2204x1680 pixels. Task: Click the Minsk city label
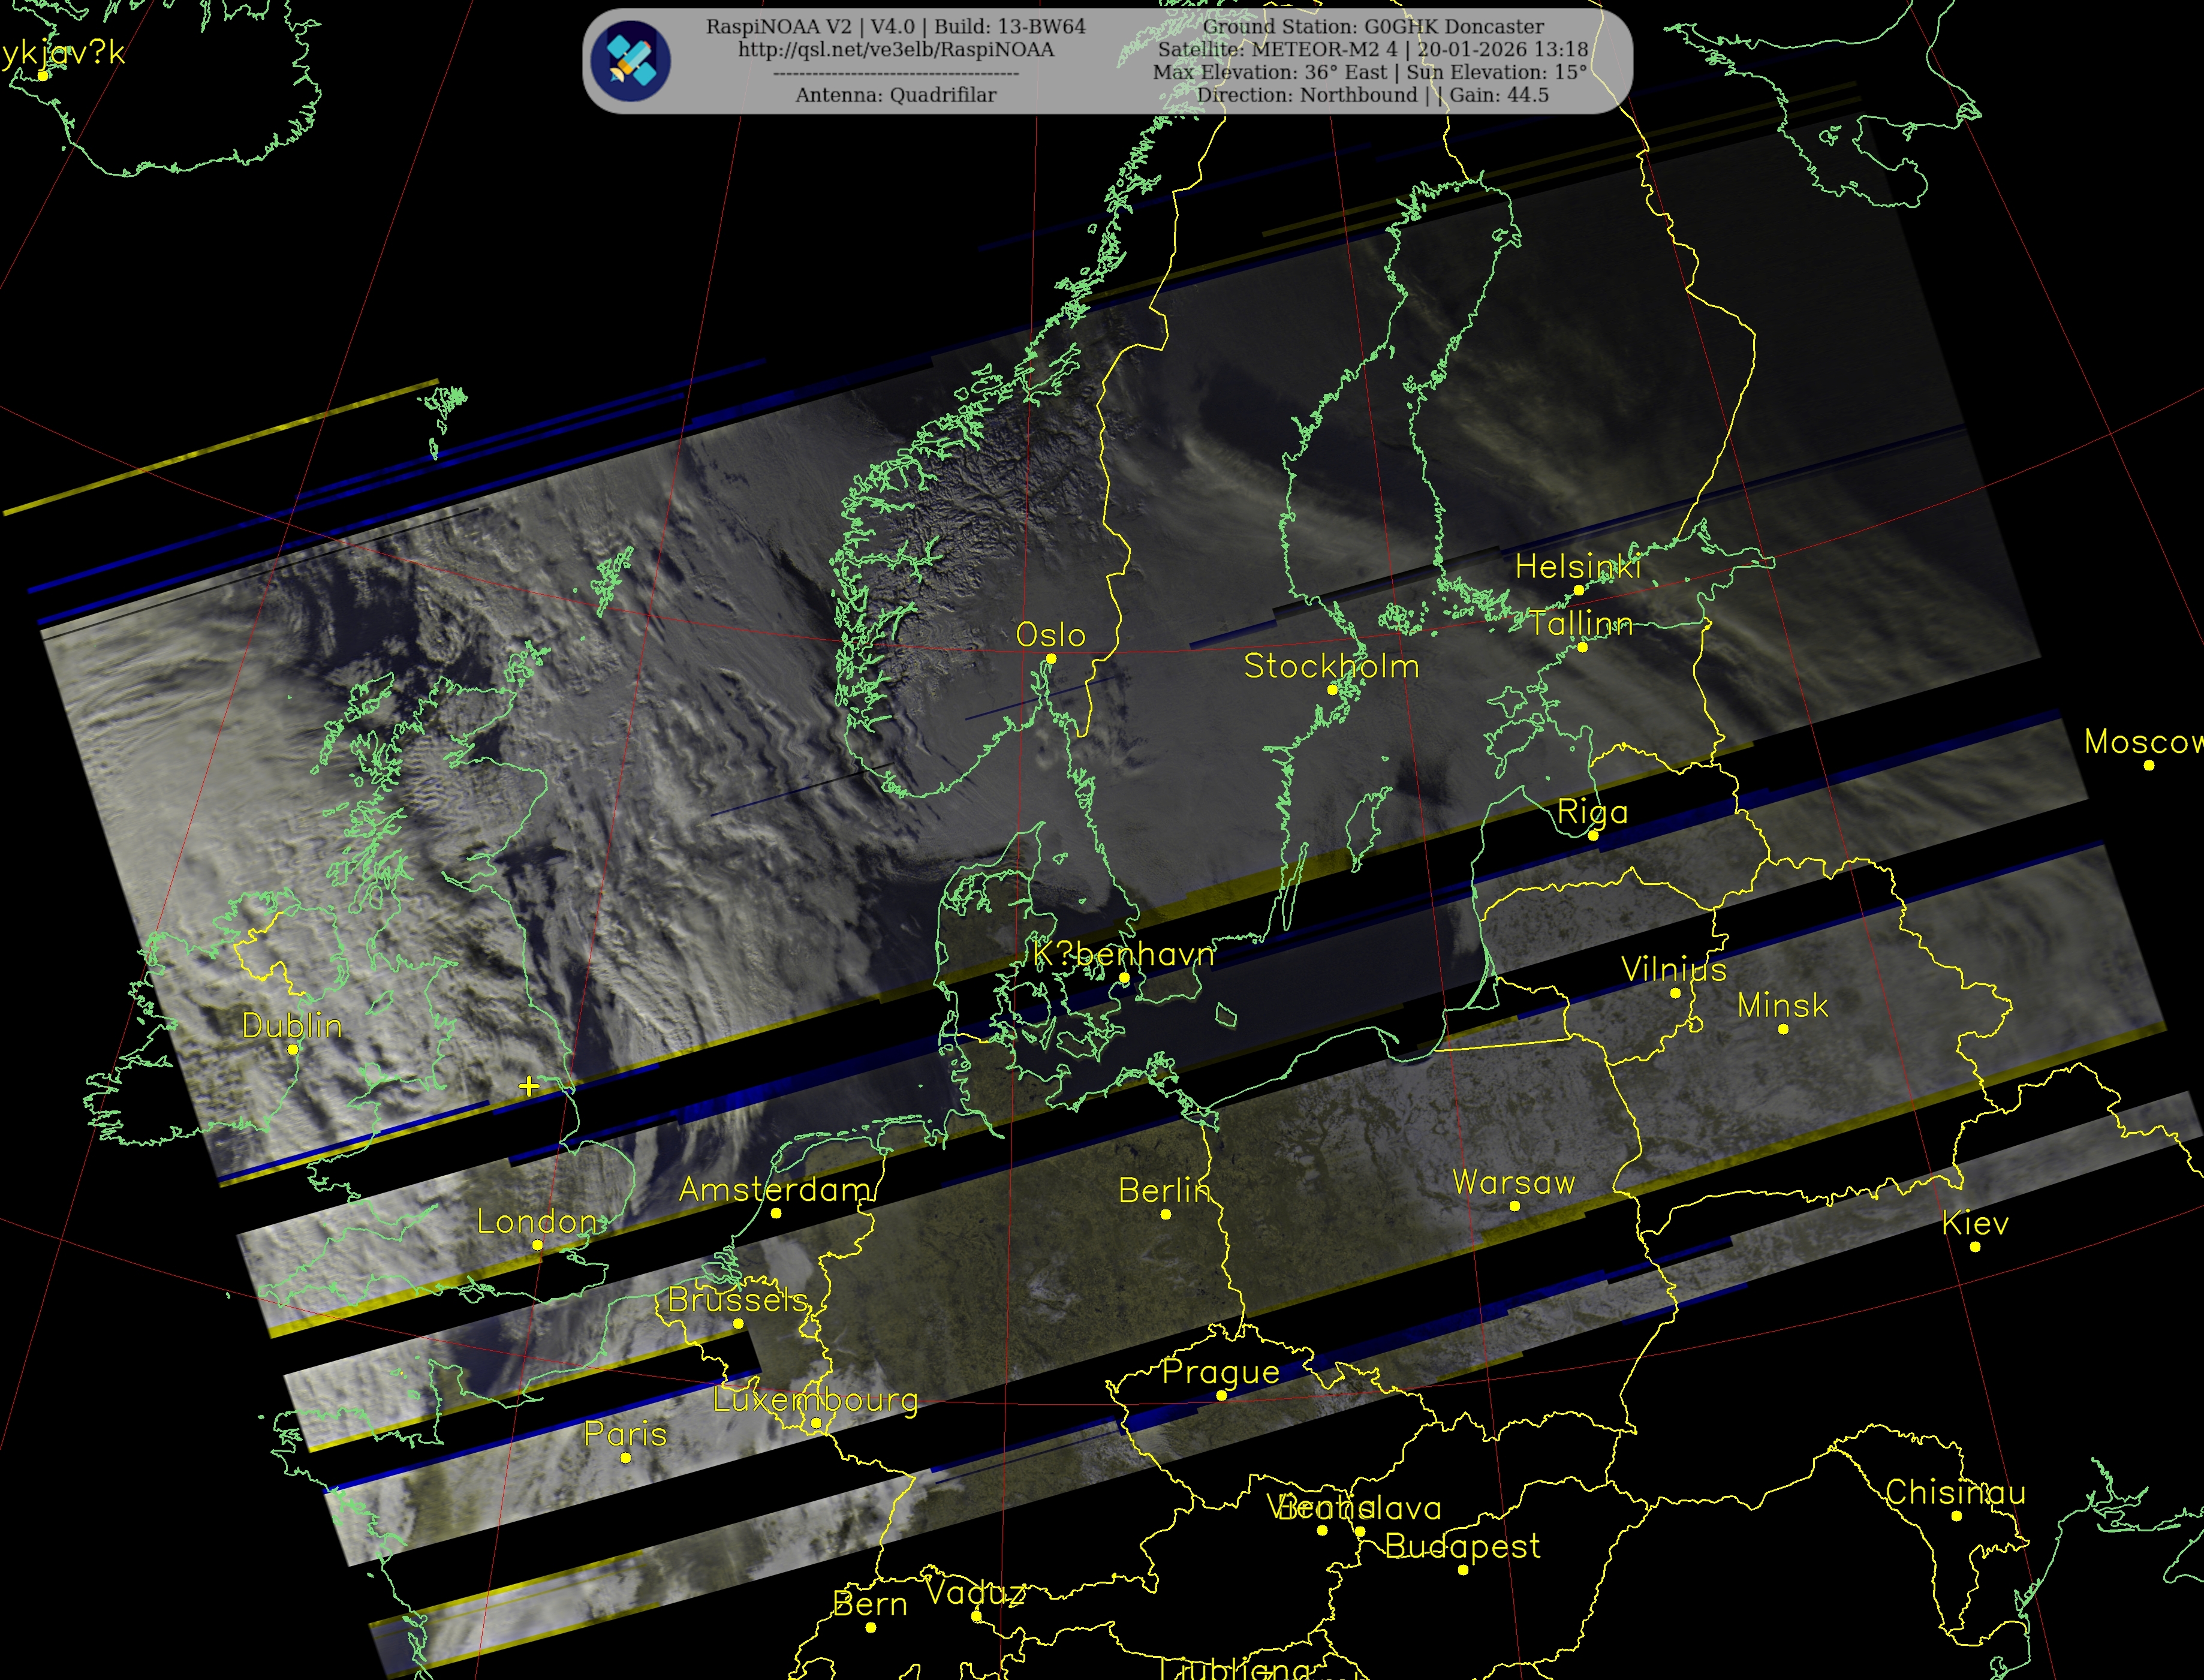click(x=1782, y=1005)
